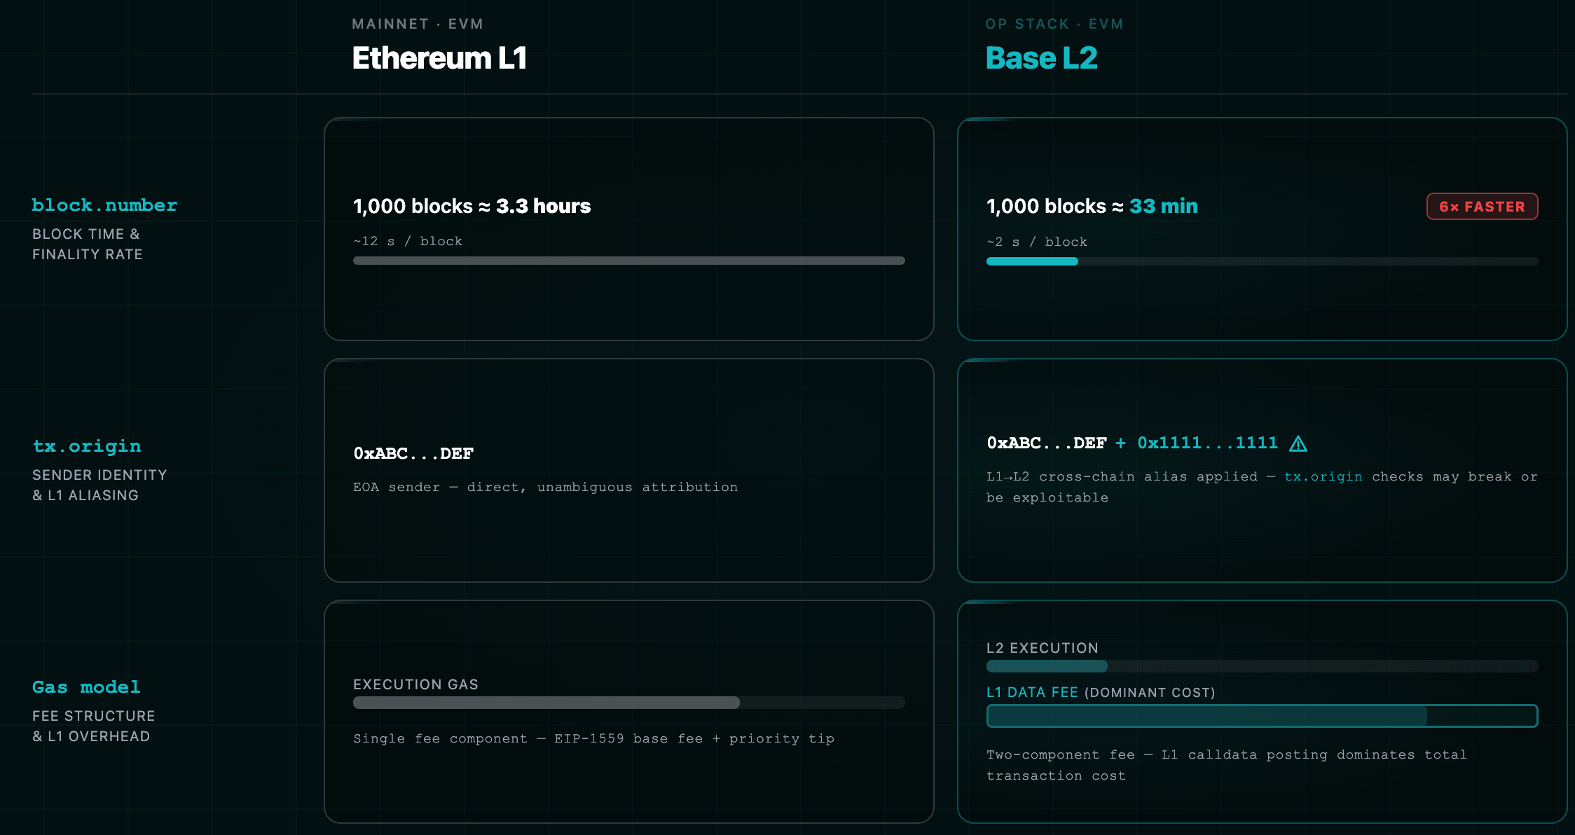Switch to the Base L2 column header
Image resolution: width=1575 pixels, height=835 pixels.
pyautogui.click(x=1041, y=57)
